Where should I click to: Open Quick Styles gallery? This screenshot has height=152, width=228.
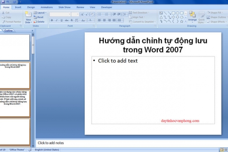201,17
